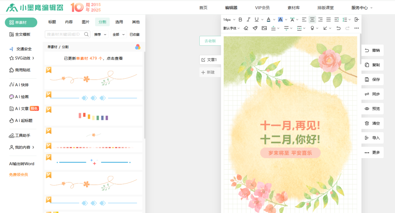Viewport: 395px width, 213px height.
Task: Switch to the 其他 tab
Action: (x=136, y=22)
